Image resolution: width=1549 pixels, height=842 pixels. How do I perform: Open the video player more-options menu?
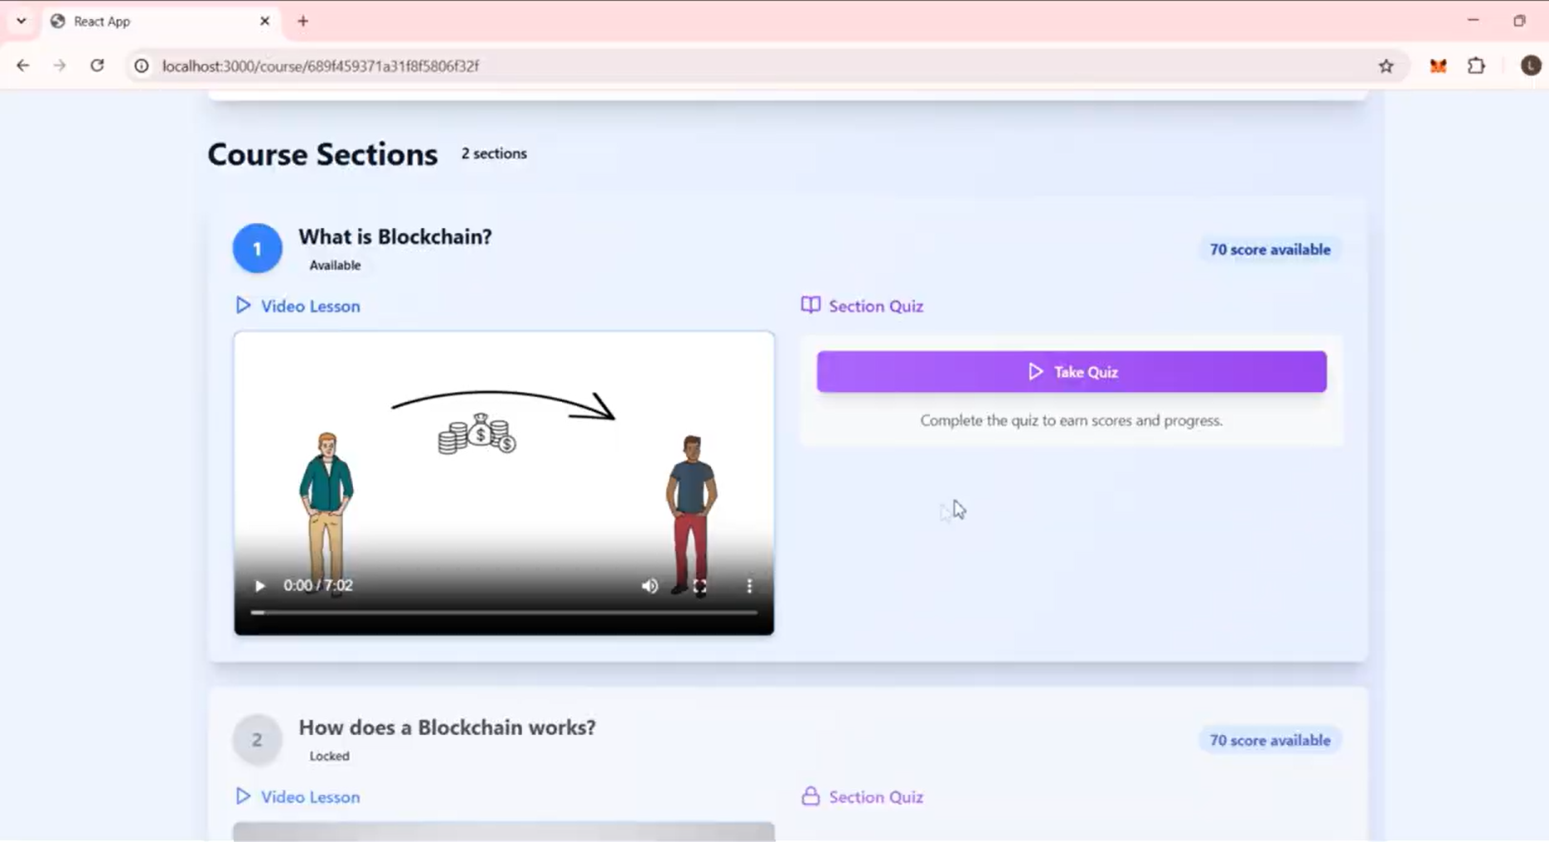tap(749, 586)
